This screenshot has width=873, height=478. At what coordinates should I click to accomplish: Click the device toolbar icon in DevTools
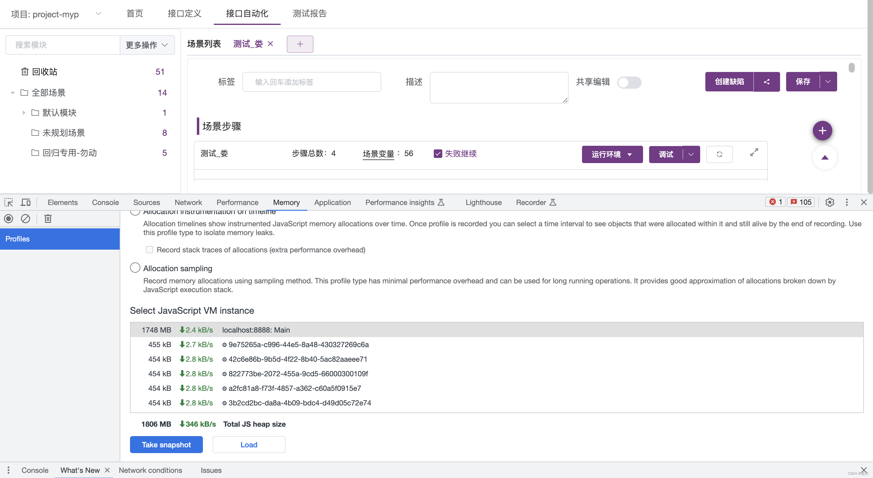[26, 202]
